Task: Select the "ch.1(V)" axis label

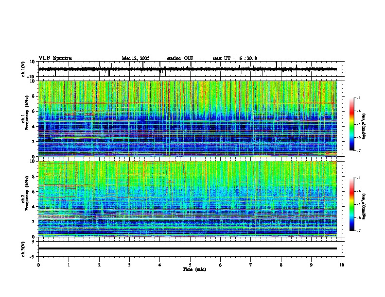Action: point(23,69)
